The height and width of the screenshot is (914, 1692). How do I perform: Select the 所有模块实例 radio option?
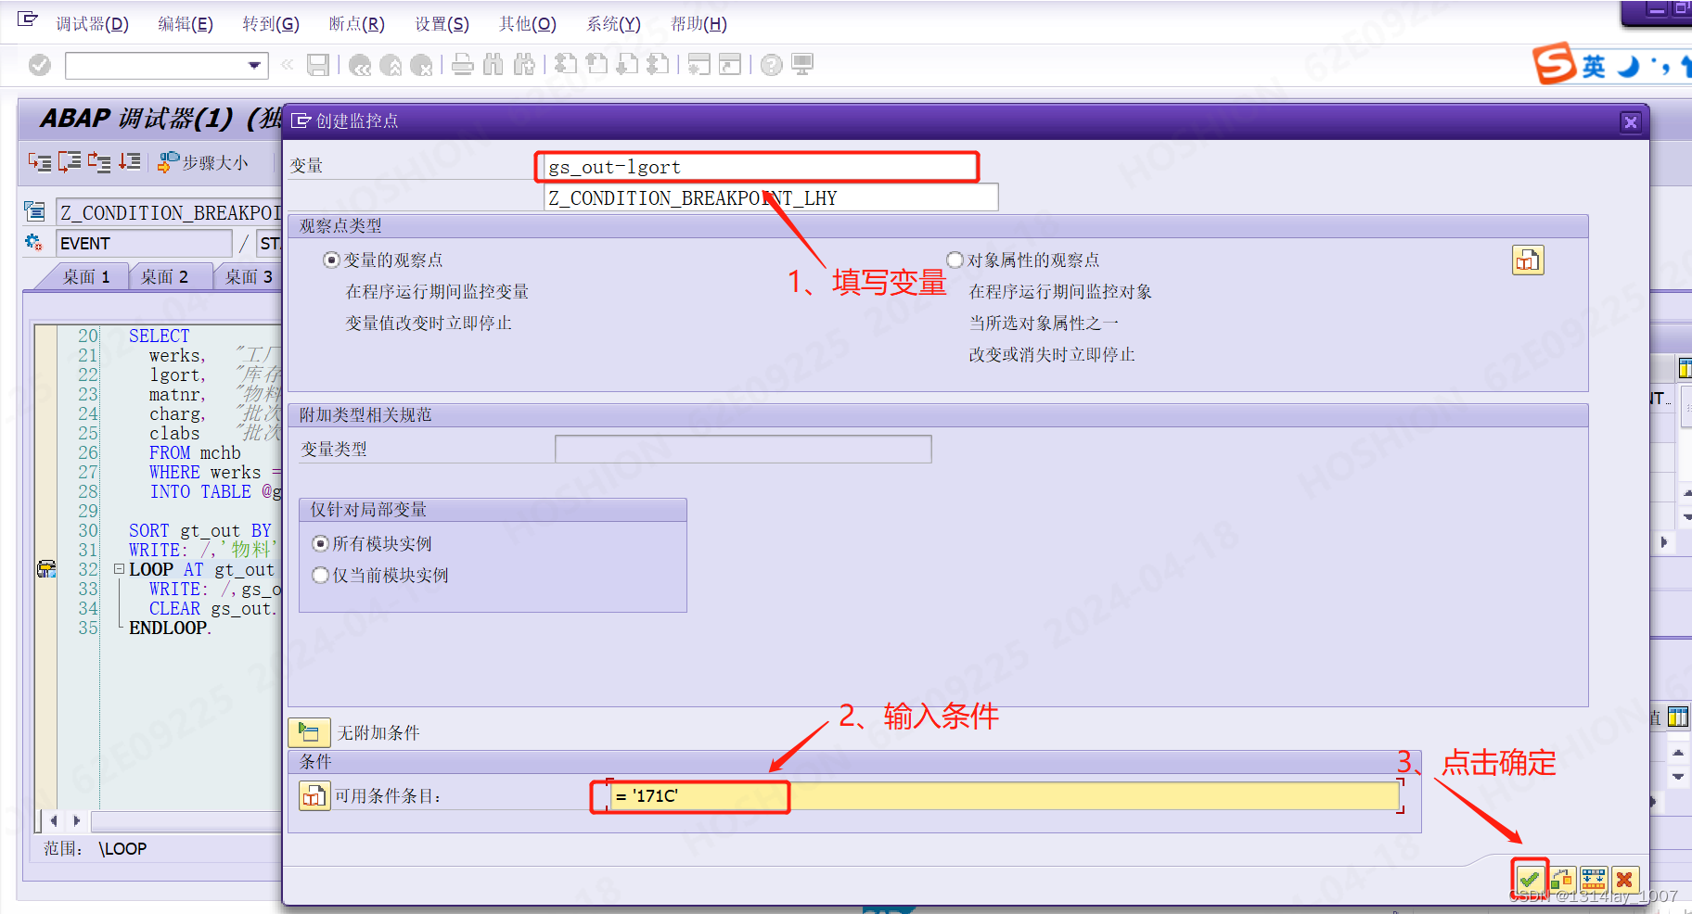point(321,544)
